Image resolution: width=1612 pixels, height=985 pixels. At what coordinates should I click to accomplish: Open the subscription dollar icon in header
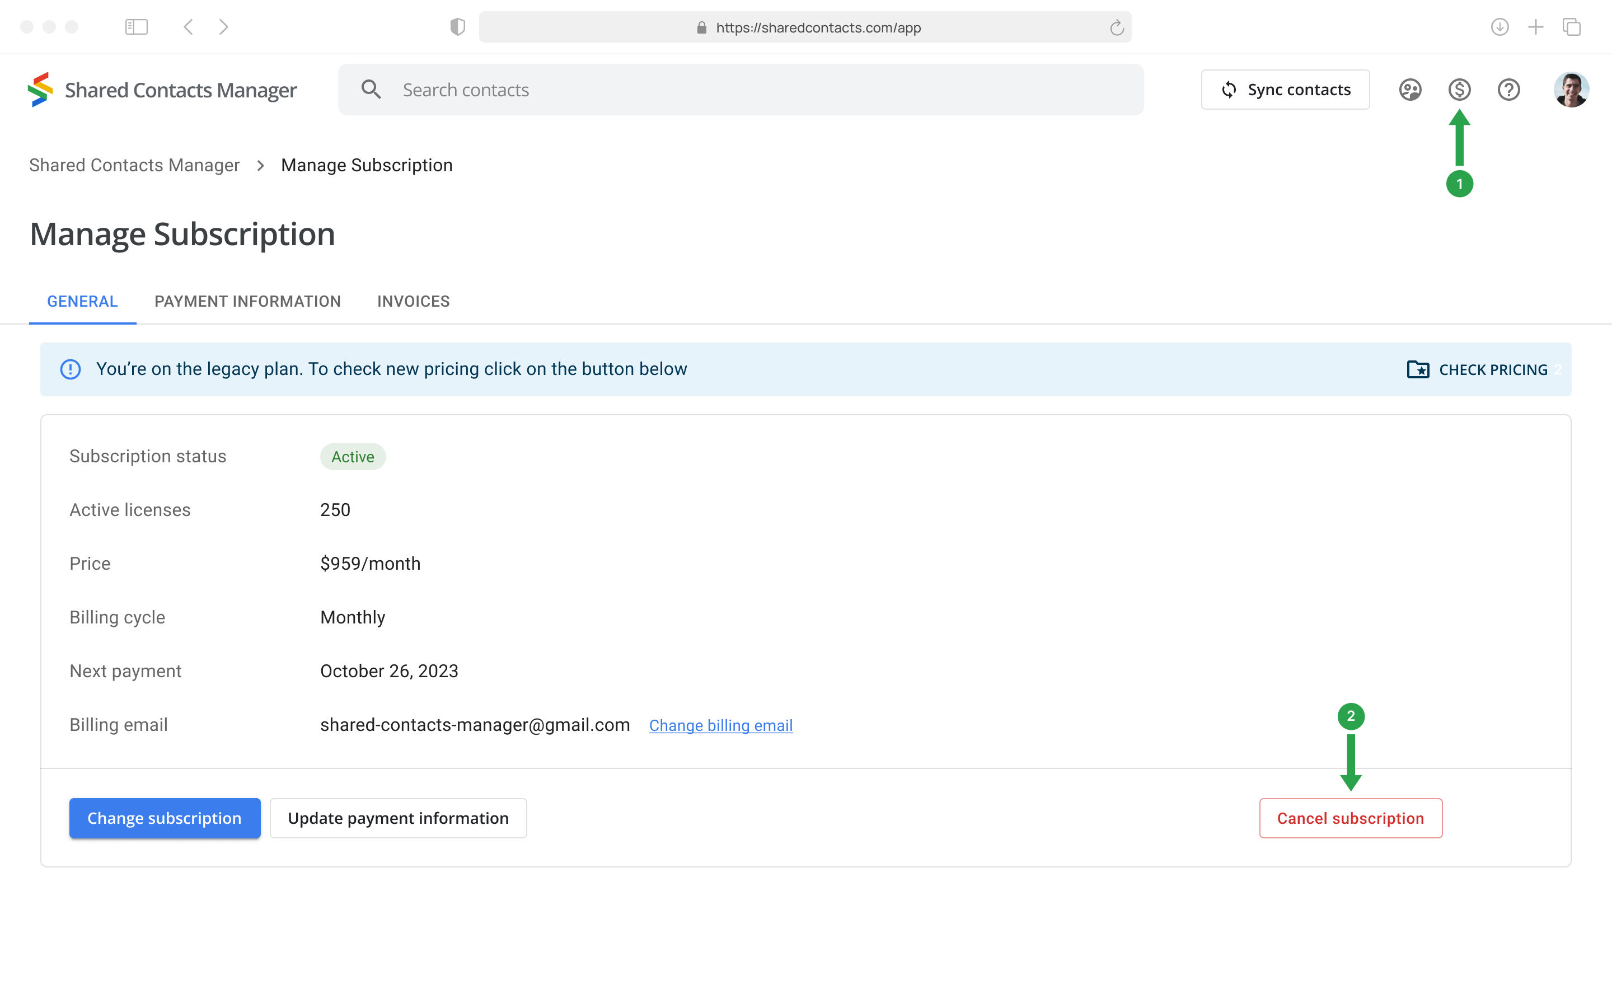pyautogui.click(x=1459, y=90)
